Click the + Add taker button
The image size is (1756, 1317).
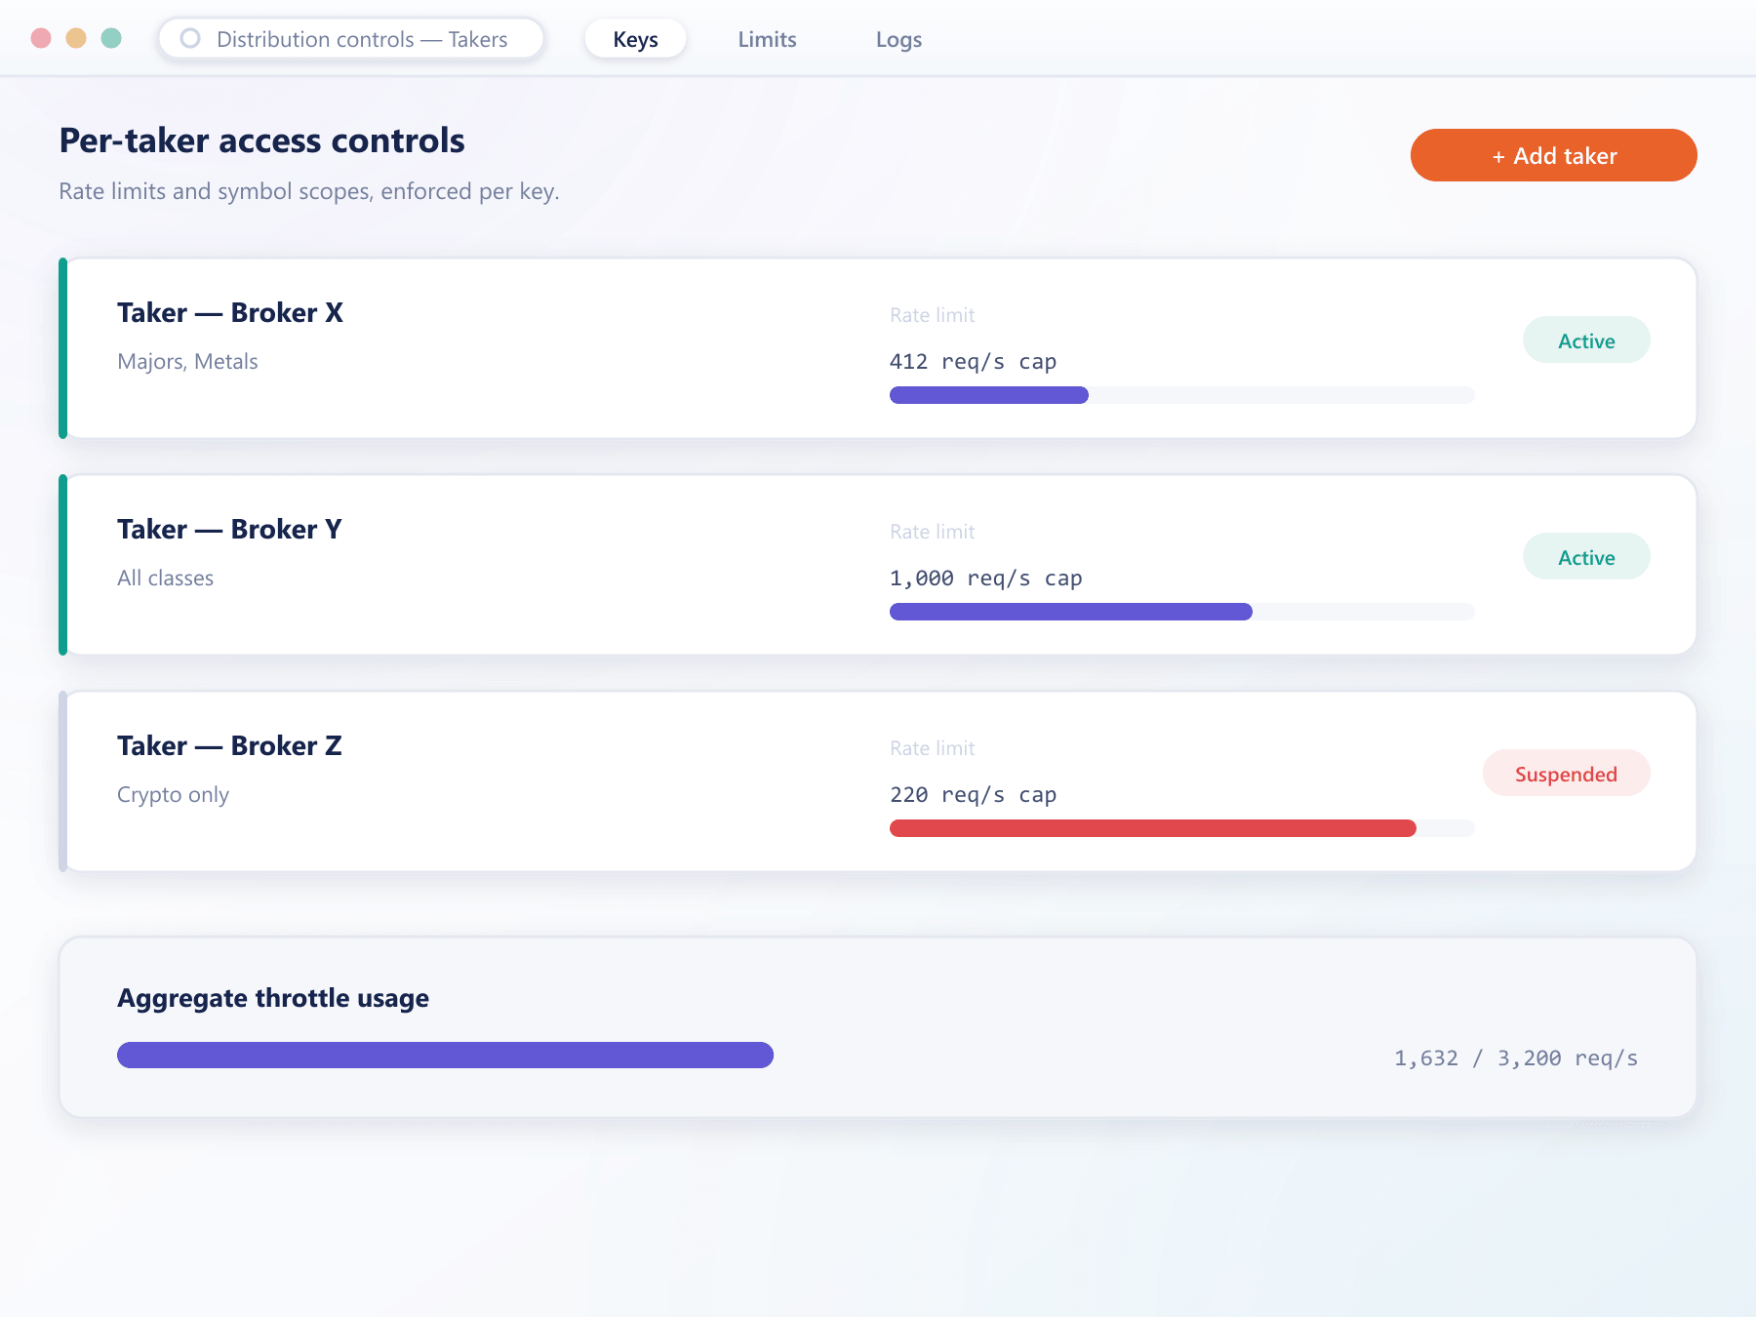click(x=1553, y=155)
